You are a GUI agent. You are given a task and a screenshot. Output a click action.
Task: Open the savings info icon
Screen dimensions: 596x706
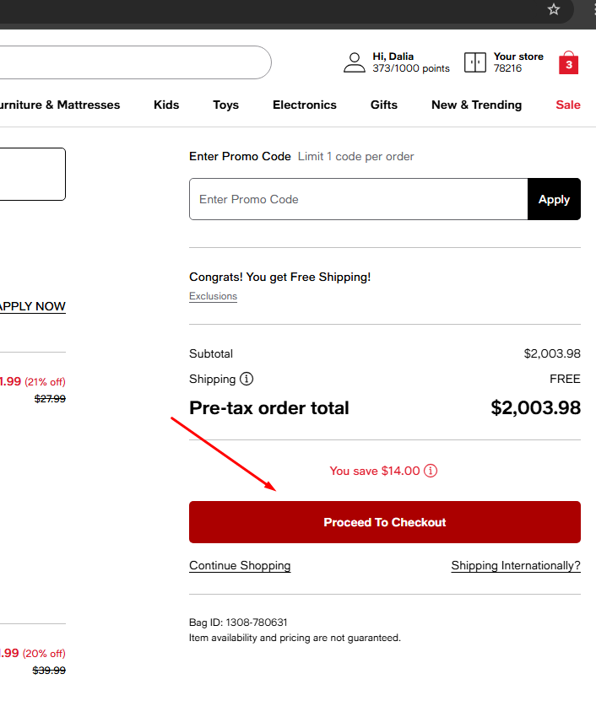click(x=431, y=471)
